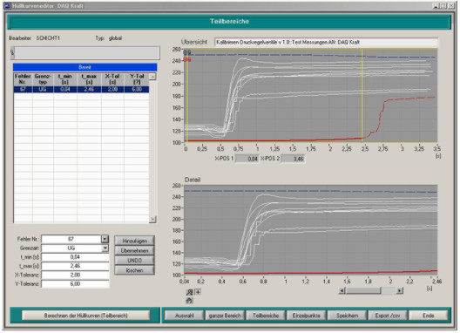460x333 pixels.
Task: Click the OG legend label in Übersicht graph
Action: pyautogui.click(x=187, y=52)
